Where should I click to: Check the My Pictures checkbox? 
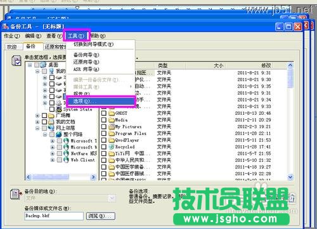coord(103,127)
